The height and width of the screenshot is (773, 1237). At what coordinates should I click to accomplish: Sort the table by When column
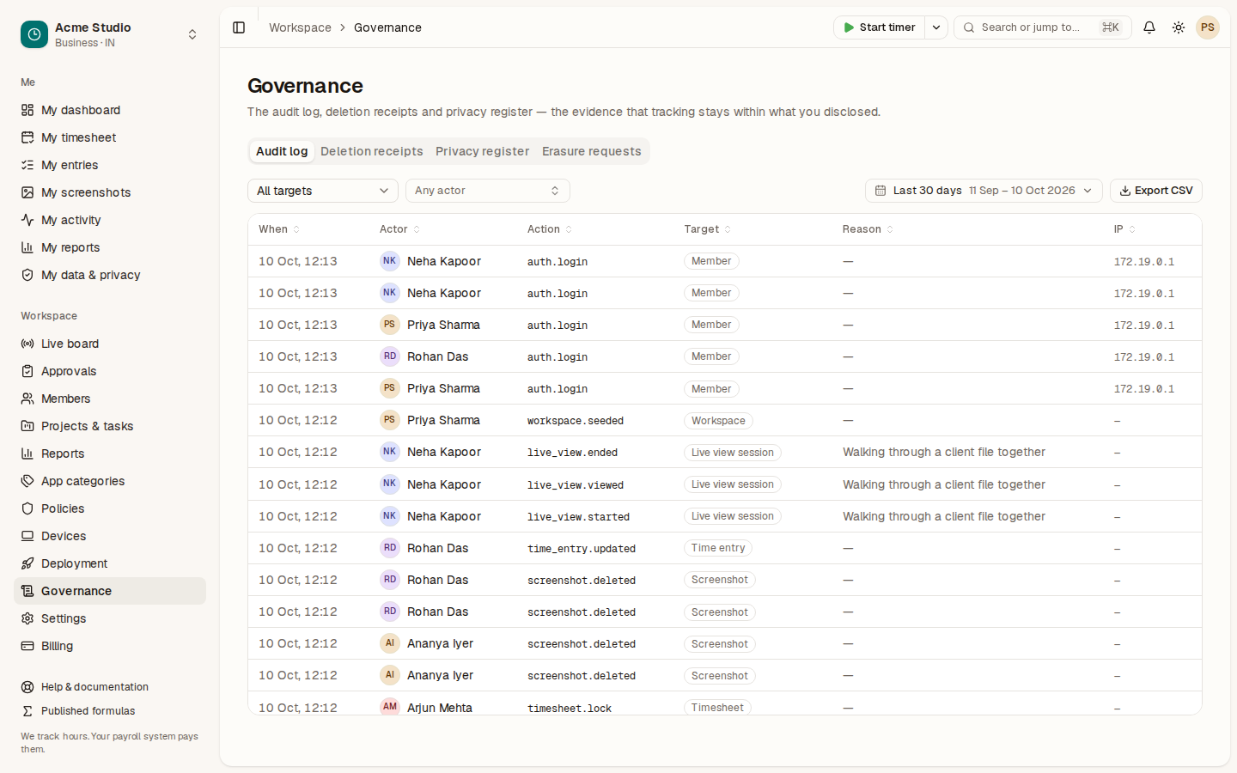tap(279, 229)
